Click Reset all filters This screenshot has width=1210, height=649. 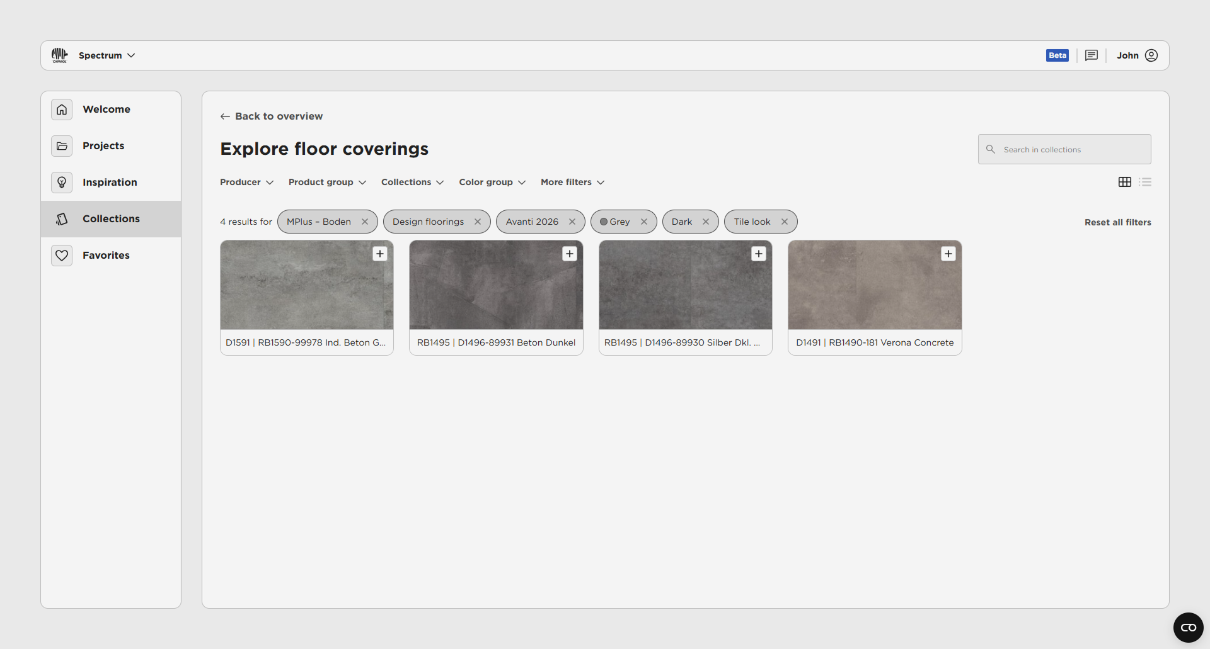coord(1117,222)
